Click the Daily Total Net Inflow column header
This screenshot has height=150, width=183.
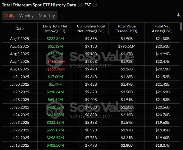point(55,29)
